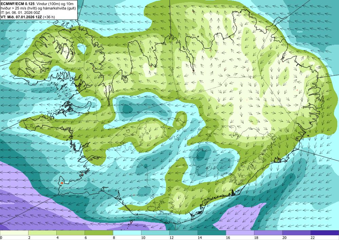Screen dimensions: 339x240
Task: Pick the legend swatch between 12 and 14
Action: (x=183, y=233)
